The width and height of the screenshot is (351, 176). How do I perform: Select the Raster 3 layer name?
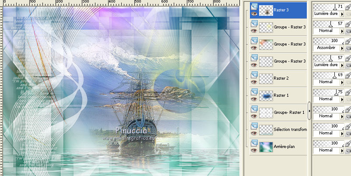point(281,10)
